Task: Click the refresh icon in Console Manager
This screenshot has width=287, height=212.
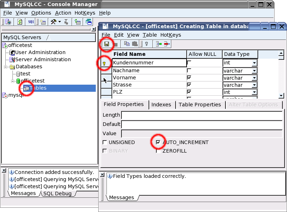Action: click(20, 22)
